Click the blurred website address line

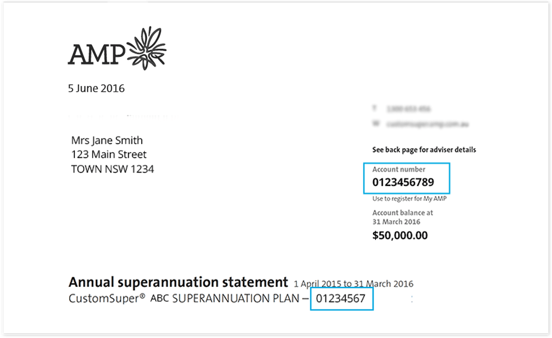[421, 124]
